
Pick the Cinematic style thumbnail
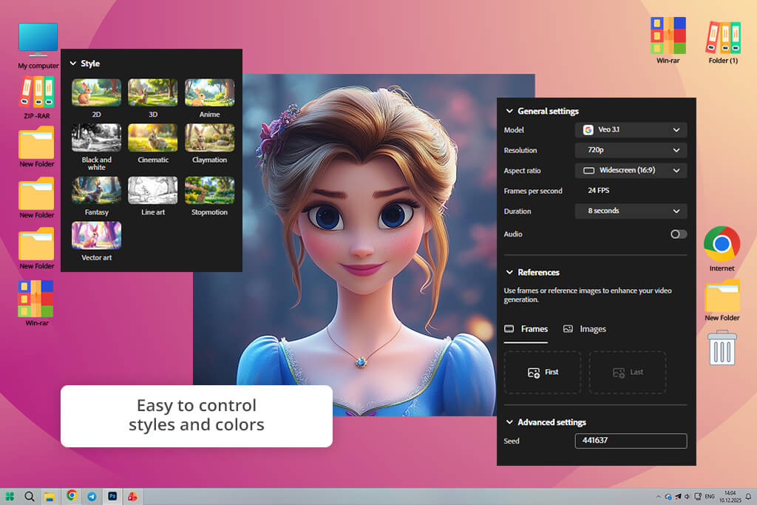point(152,138)
